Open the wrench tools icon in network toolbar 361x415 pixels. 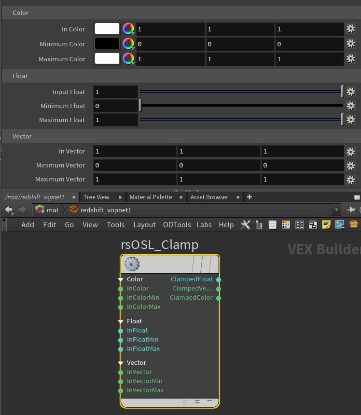point(245,225)
